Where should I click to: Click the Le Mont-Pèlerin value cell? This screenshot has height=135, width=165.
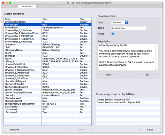[60, 95]
